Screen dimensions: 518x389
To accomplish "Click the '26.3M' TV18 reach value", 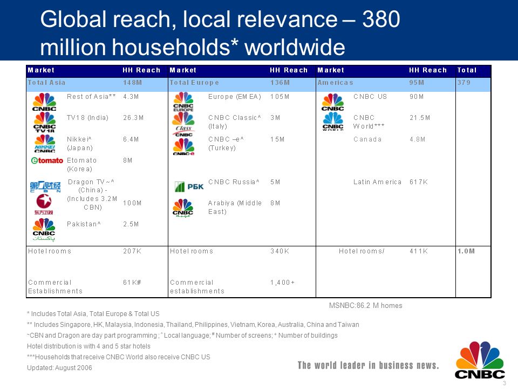I will pyautogui.click(x=133, y=118).
